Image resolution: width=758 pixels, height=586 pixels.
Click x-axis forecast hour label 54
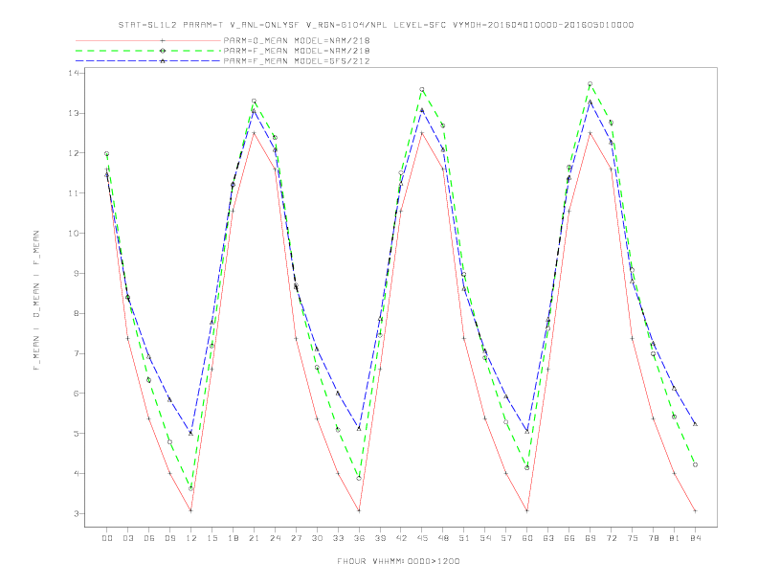(485, 538)
